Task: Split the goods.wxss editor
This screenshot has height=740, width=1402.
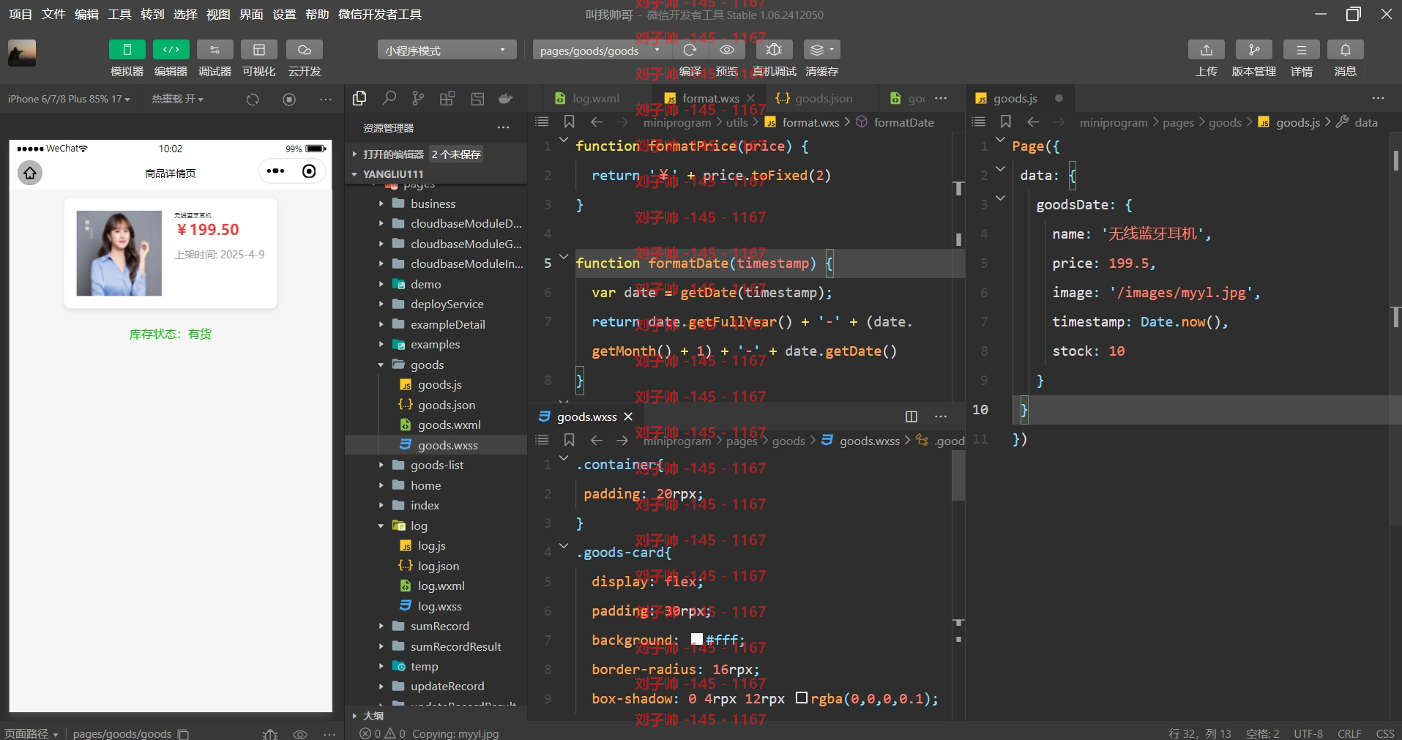Action: point(911,416)
